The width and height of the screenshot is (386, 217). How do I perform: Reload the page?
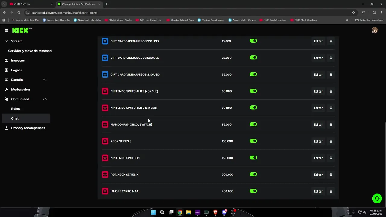pos(19,13)
